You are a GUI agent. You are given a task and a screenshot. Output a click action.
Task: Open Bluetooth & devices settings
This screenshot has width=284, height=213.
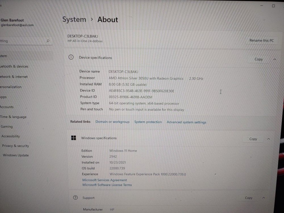pos(14,66)
